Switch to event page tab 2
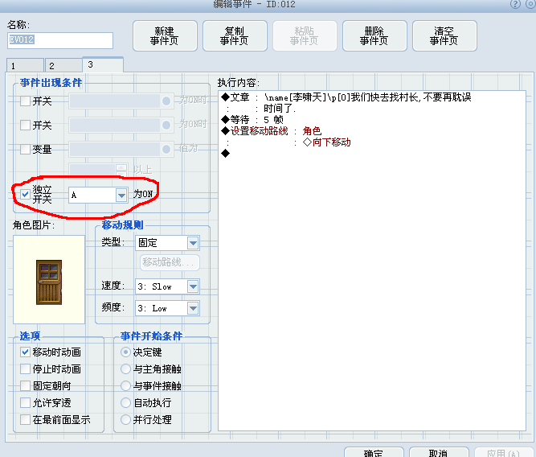Screen dimensions: 536x457 [63, 65]
